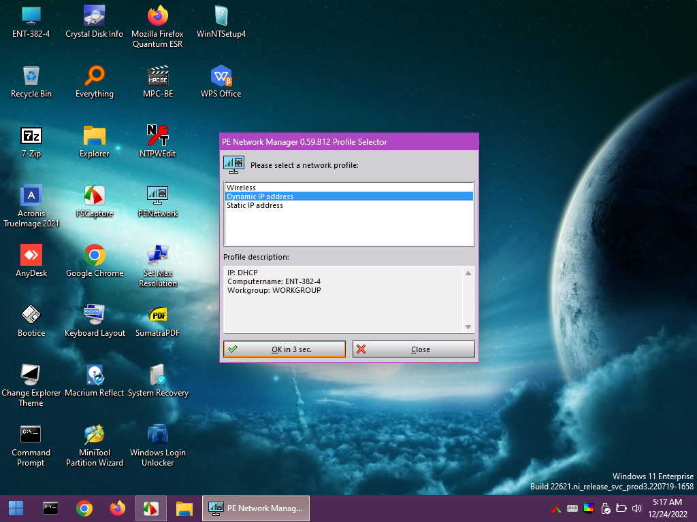Click inside the Profile description text box
Viewport: 697px width, 522px height.
[x=343, y=300]
